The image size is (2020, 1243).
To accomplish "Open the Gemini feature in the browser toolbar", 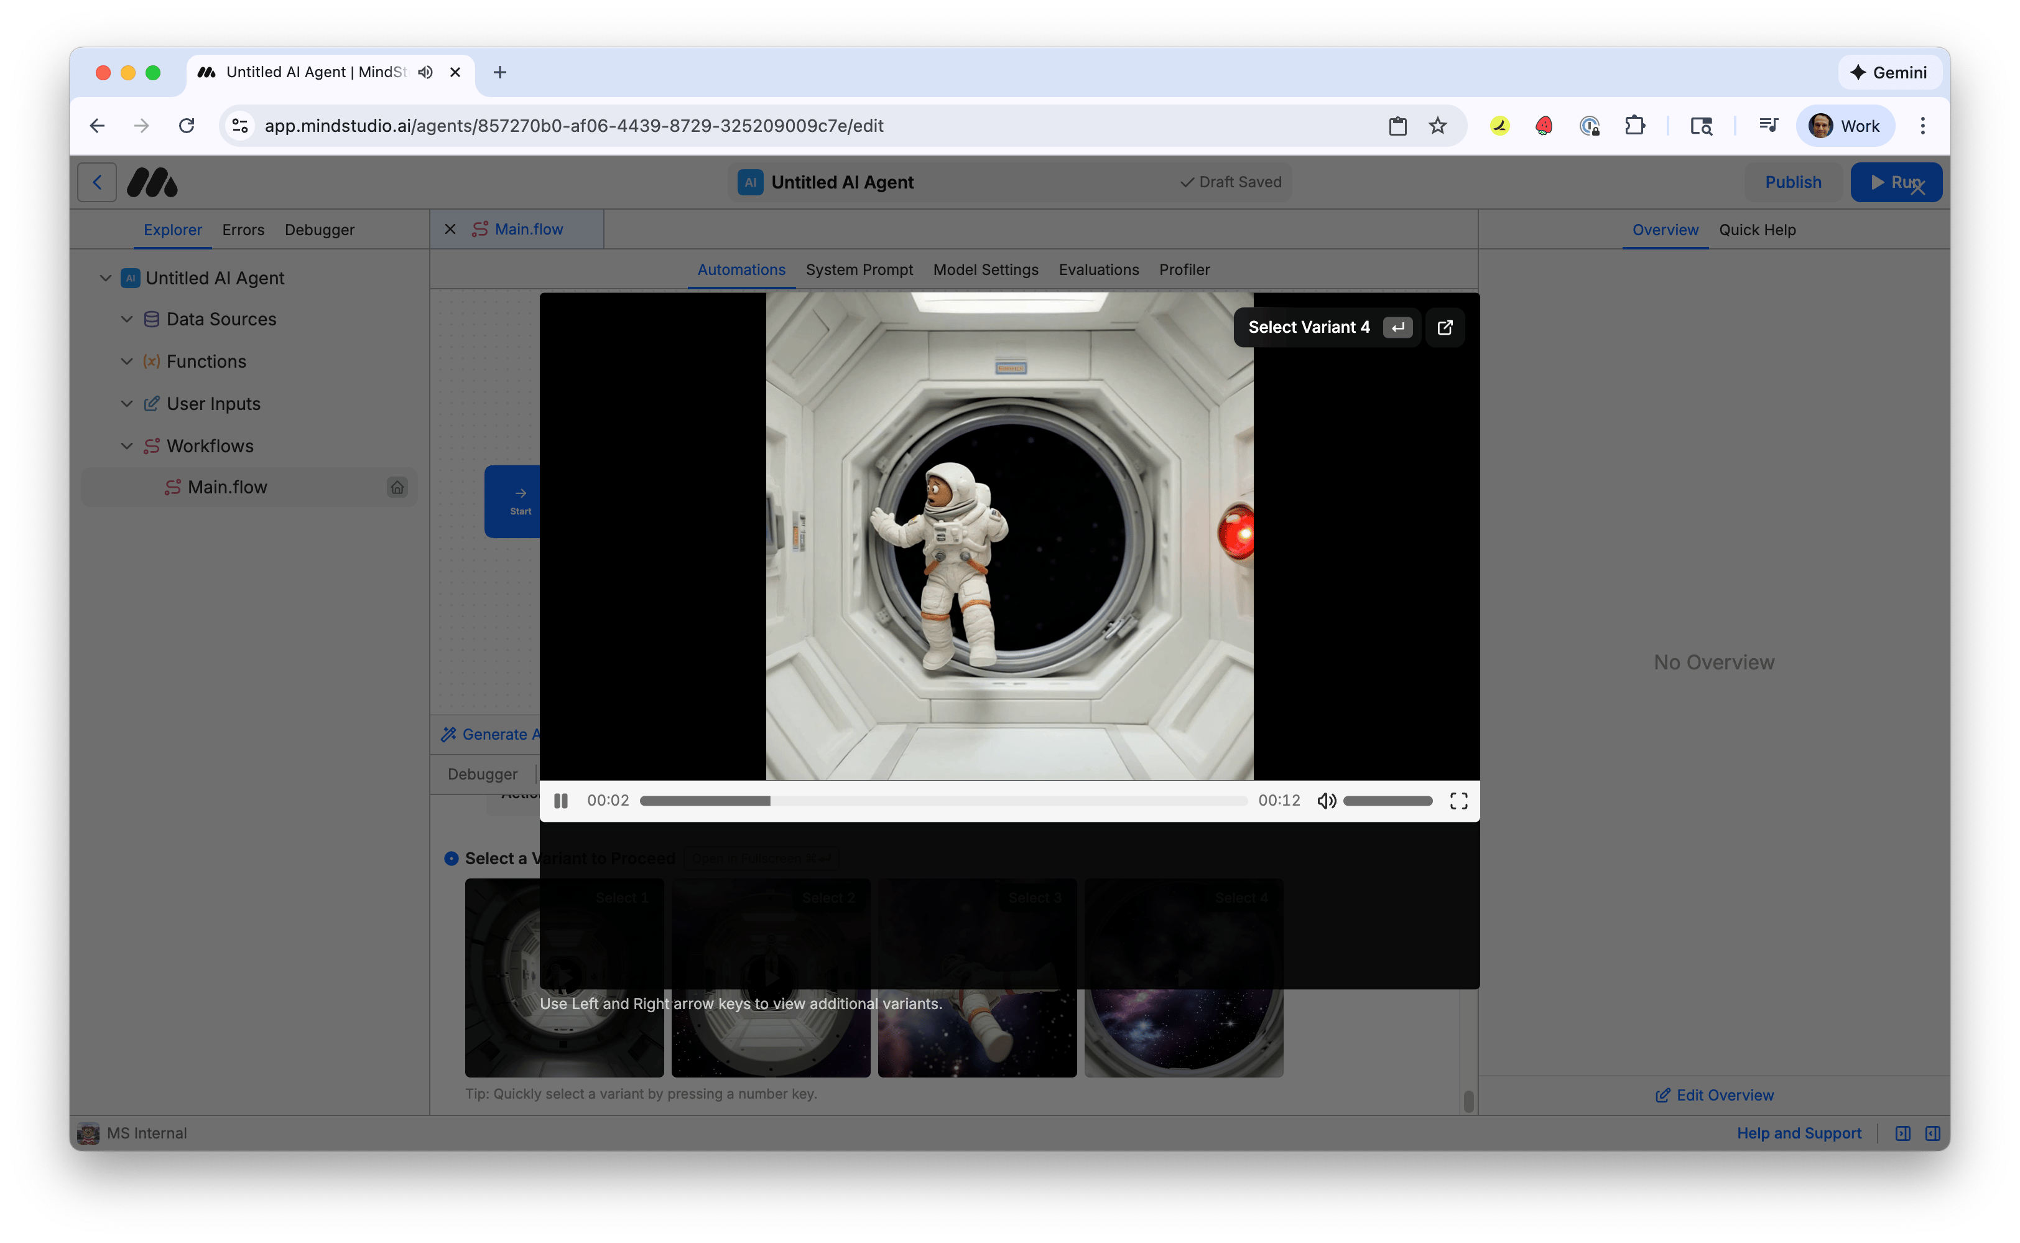I will (x=1889, y=72).
